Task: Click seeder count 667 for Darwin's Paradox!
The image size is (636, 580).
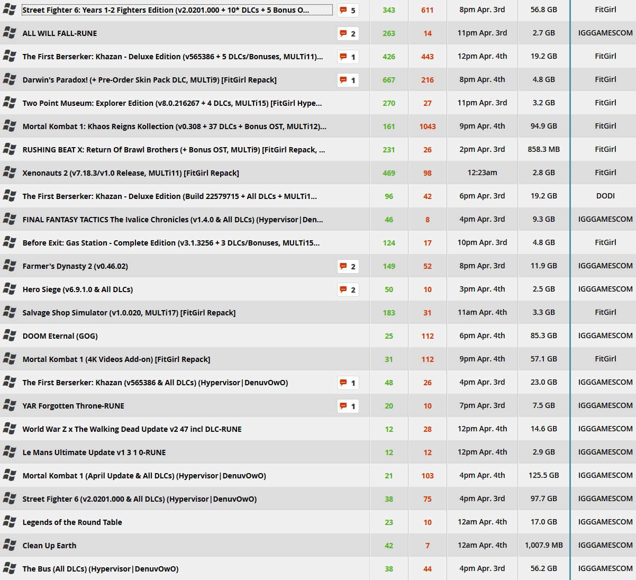Action: tap(389, 80)
